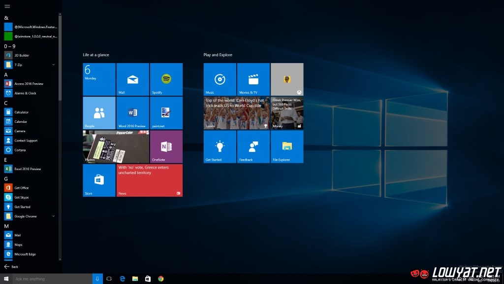Toggle the hamburger menu at top left
The image size is (504, 284).
coord(7,6)
